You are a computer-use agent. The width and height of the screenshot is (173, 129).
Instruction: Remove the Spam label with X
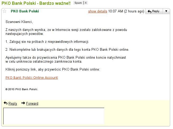tap(86, 3)
